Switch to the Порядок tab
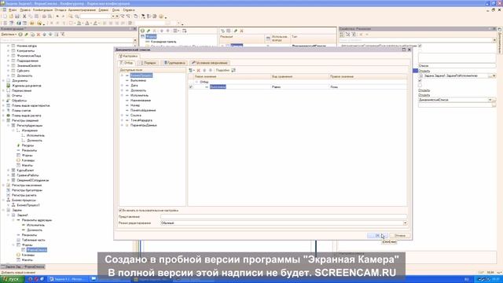This screenshot has width=503, height=283. pos(148,63)
